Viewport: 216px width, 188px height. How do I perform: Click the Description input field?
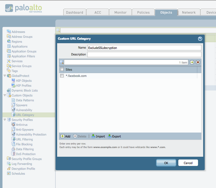pyautogui.click(x=144, y=54)
